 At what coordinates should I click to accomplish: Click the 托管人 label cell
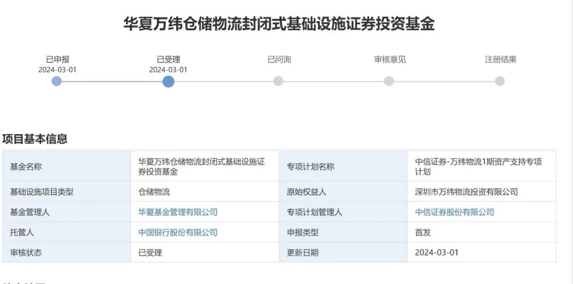66,232
